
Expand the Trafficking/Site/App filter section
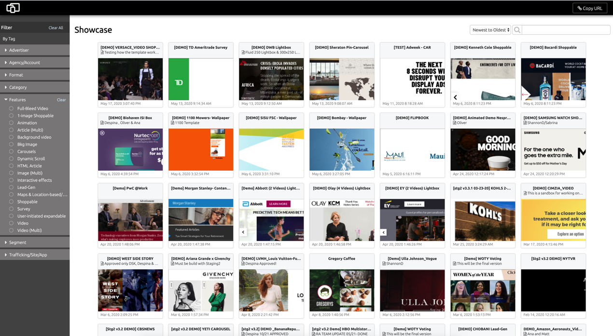pos(35,255)
